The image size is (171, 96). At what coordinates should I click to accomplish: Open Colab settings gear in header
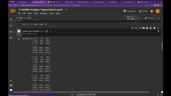click(152, 11)
